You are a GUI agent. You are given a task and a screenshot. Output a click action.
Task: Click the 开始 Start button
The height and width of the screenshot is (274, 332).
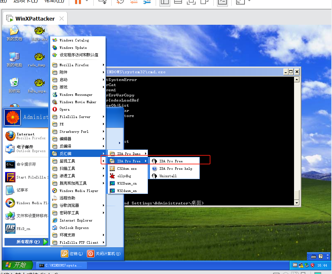pos(17,265)
